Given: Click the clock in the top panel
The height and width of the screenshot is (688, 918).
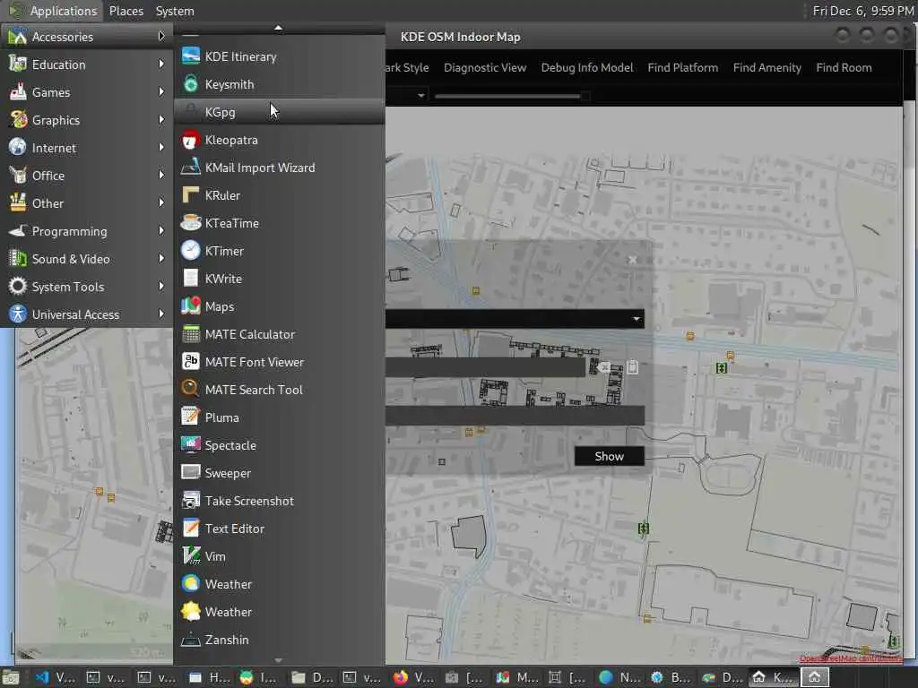Looking at the screenshot, I should tap(863, 11).
